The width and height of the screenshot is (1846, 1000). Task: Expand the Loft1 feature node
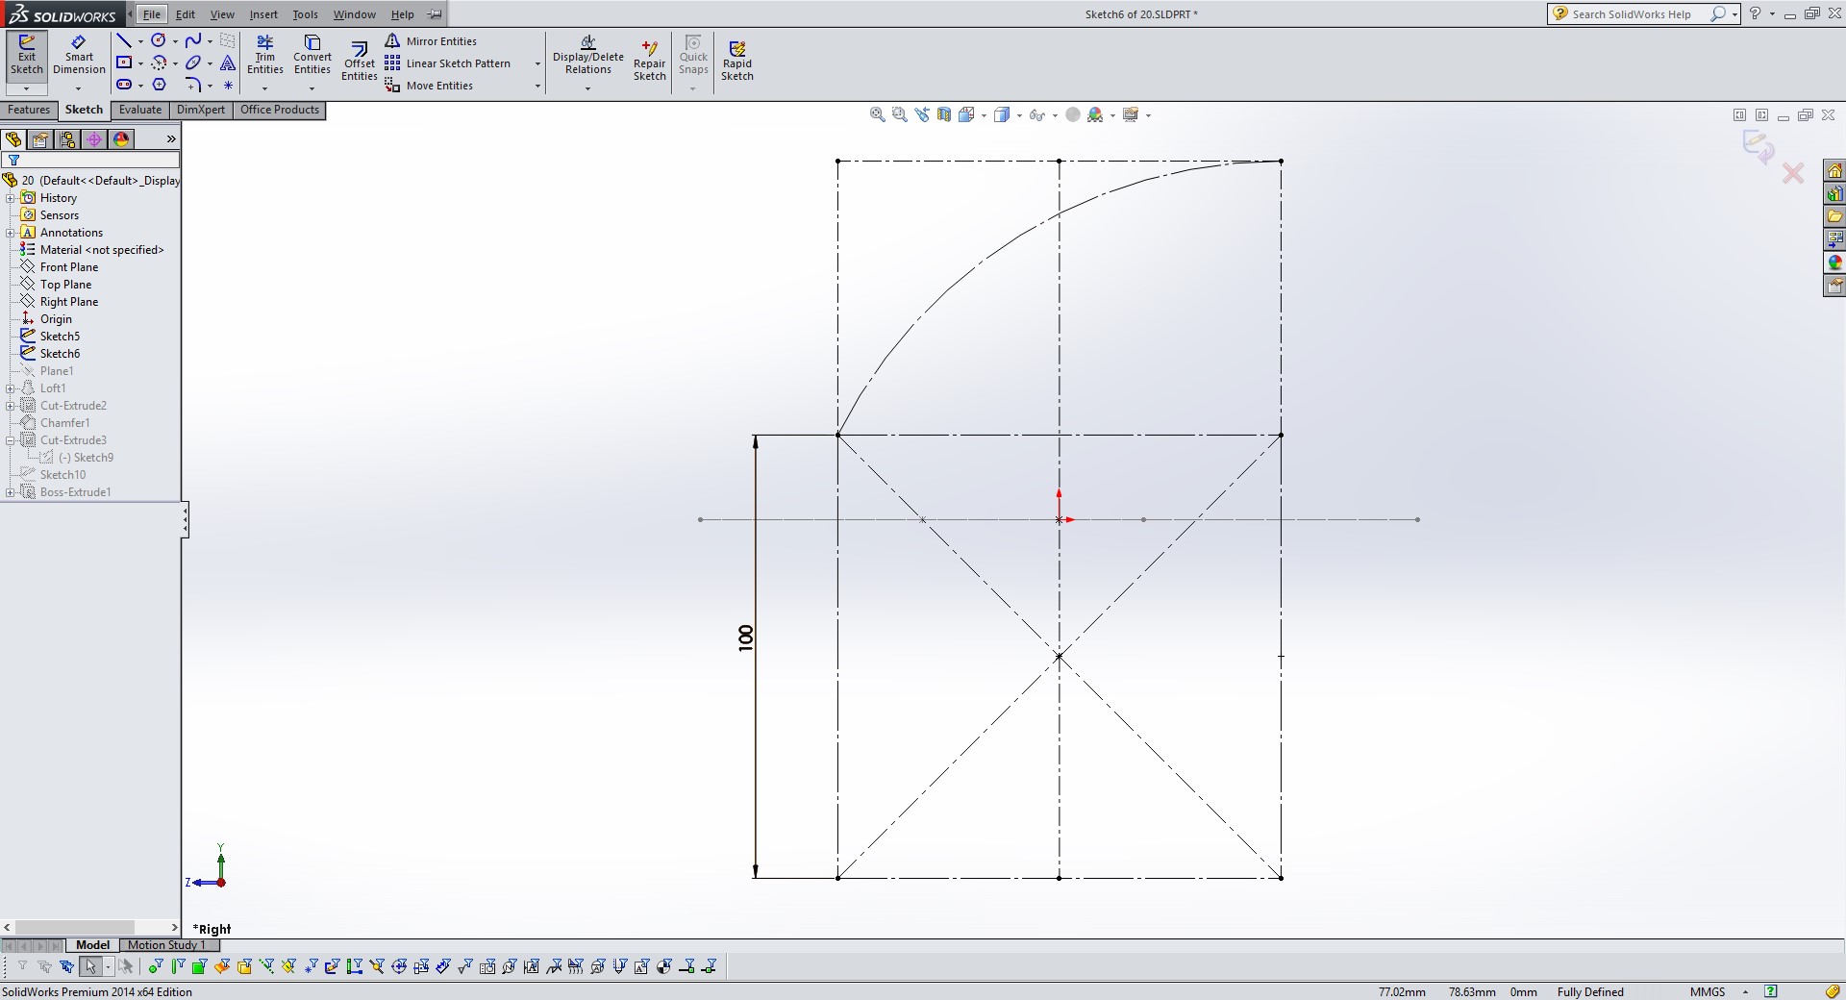10,388
